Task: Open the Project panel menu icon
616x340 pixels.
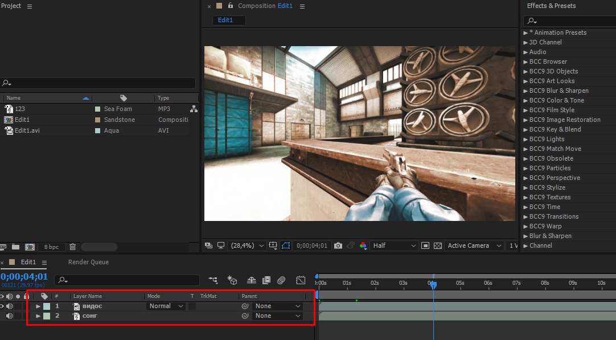Action: point(30,6)
